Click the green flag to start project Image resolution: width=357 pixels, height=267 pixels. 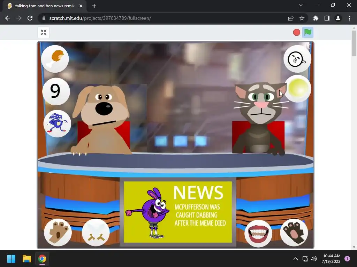[307, 32]
